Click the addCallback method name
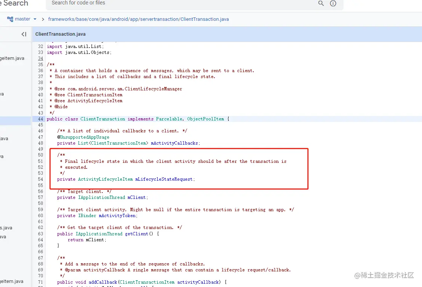Screen dimensions: 422x287 (x=103, y=282)
